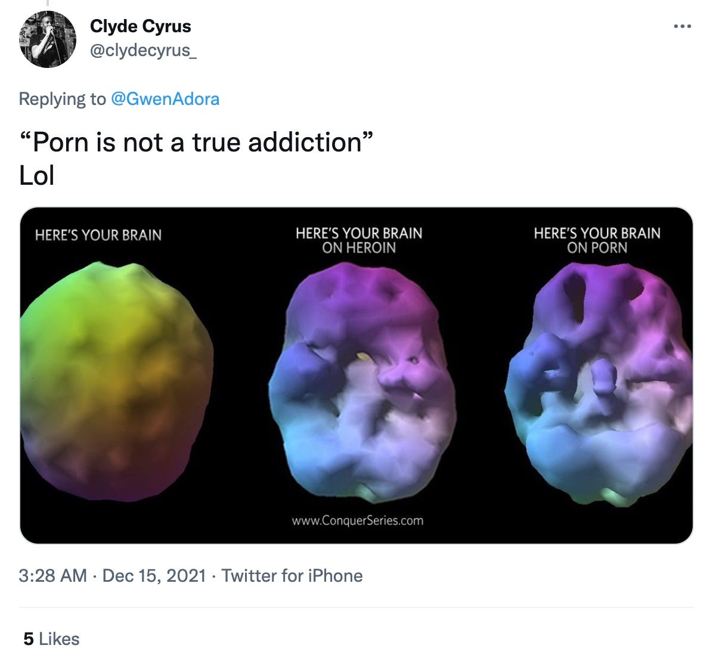Click the tweet timestamp '3:28 AM'

pos(51,576)
